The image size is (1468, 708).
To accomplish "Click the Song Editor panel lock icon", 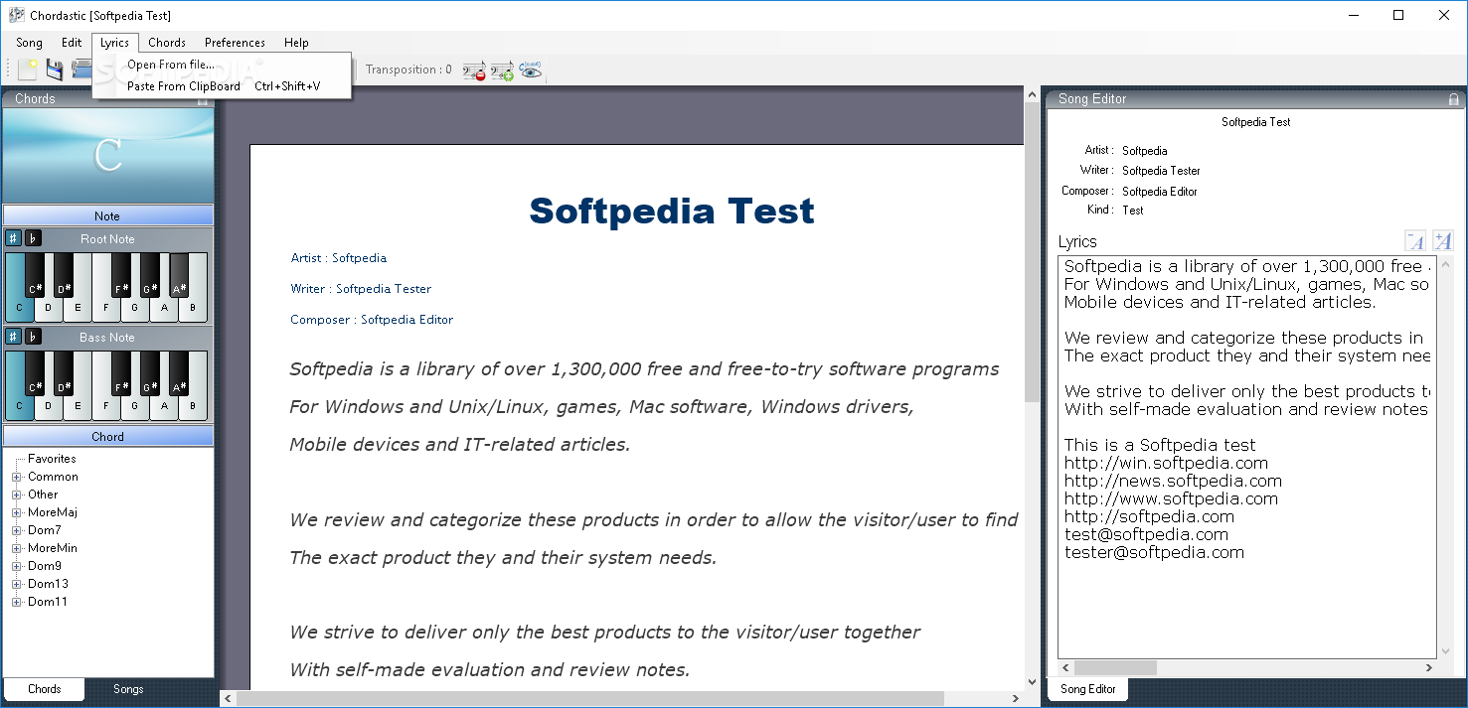I will tap(1453, 99).
